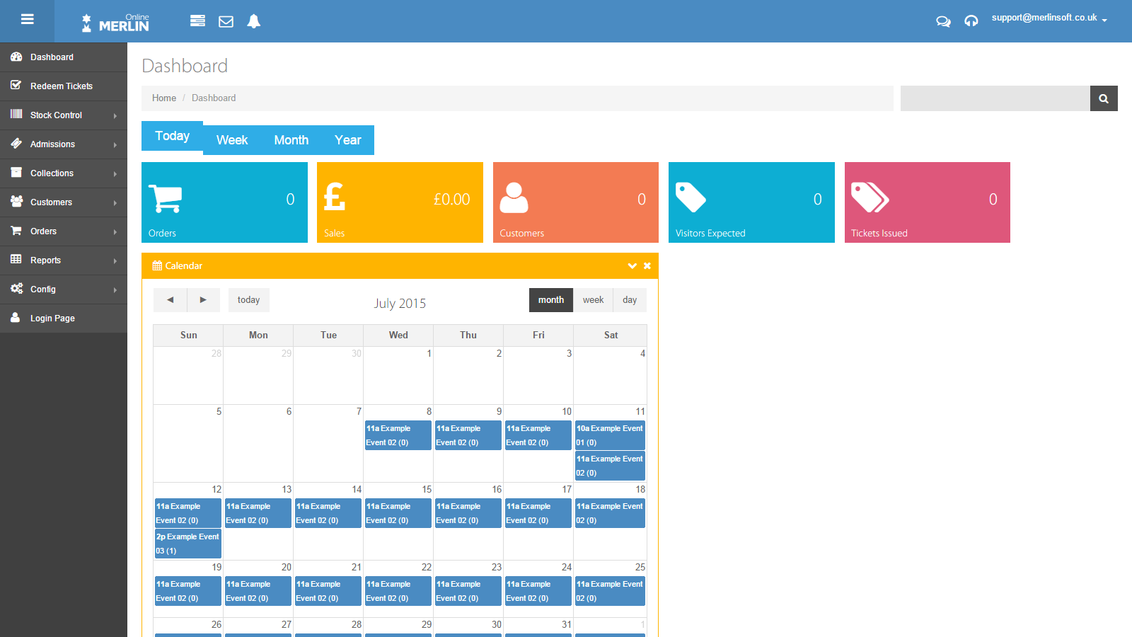1132x637 pixels.
Task: Switch calendar to day view
Action: pyautogui.click(x=630, y=300)
